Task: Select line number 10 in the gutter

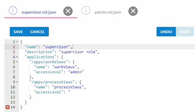Action: click(x=13, y=87)
